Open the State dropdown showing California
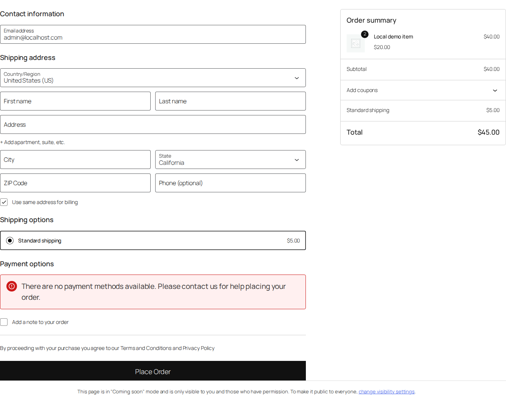Screen dimensions: 506x402 [x=230, y=160]
